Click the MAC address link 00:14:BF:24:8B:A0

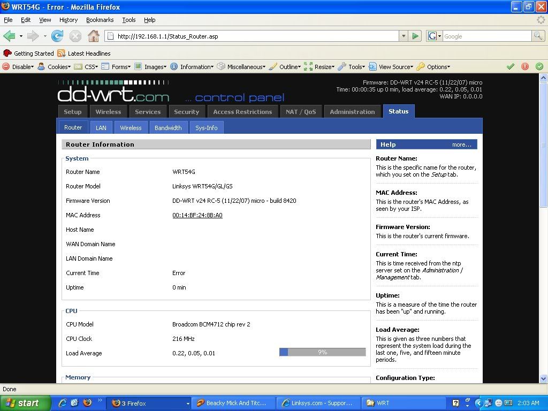tap(197, 215)
